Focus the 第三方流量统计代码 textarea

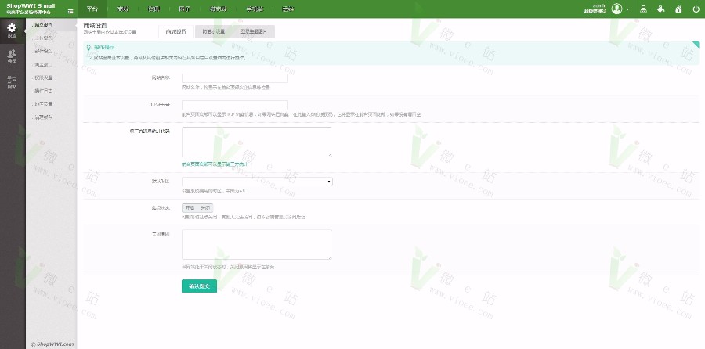257,142
